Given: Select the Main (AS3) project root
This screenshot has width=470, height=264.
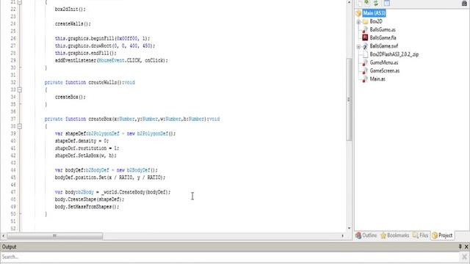Looking at the screenshot, I should point(374,13).
